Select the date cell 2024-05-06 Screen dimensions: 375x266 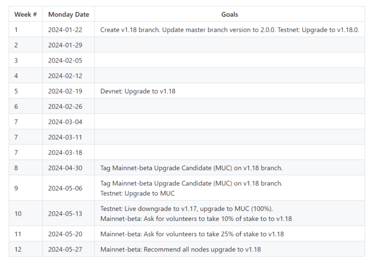[x=65, y=188]
